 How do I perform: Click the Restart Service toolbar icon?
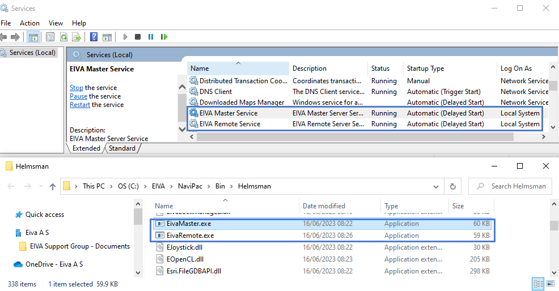(x=164, y=37)
